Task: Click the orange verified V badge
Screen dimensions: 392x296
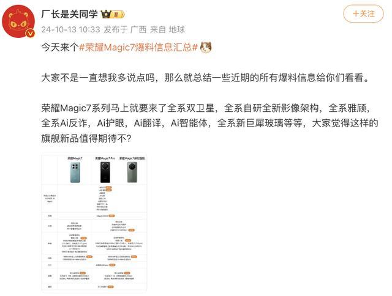Action: 30,33
